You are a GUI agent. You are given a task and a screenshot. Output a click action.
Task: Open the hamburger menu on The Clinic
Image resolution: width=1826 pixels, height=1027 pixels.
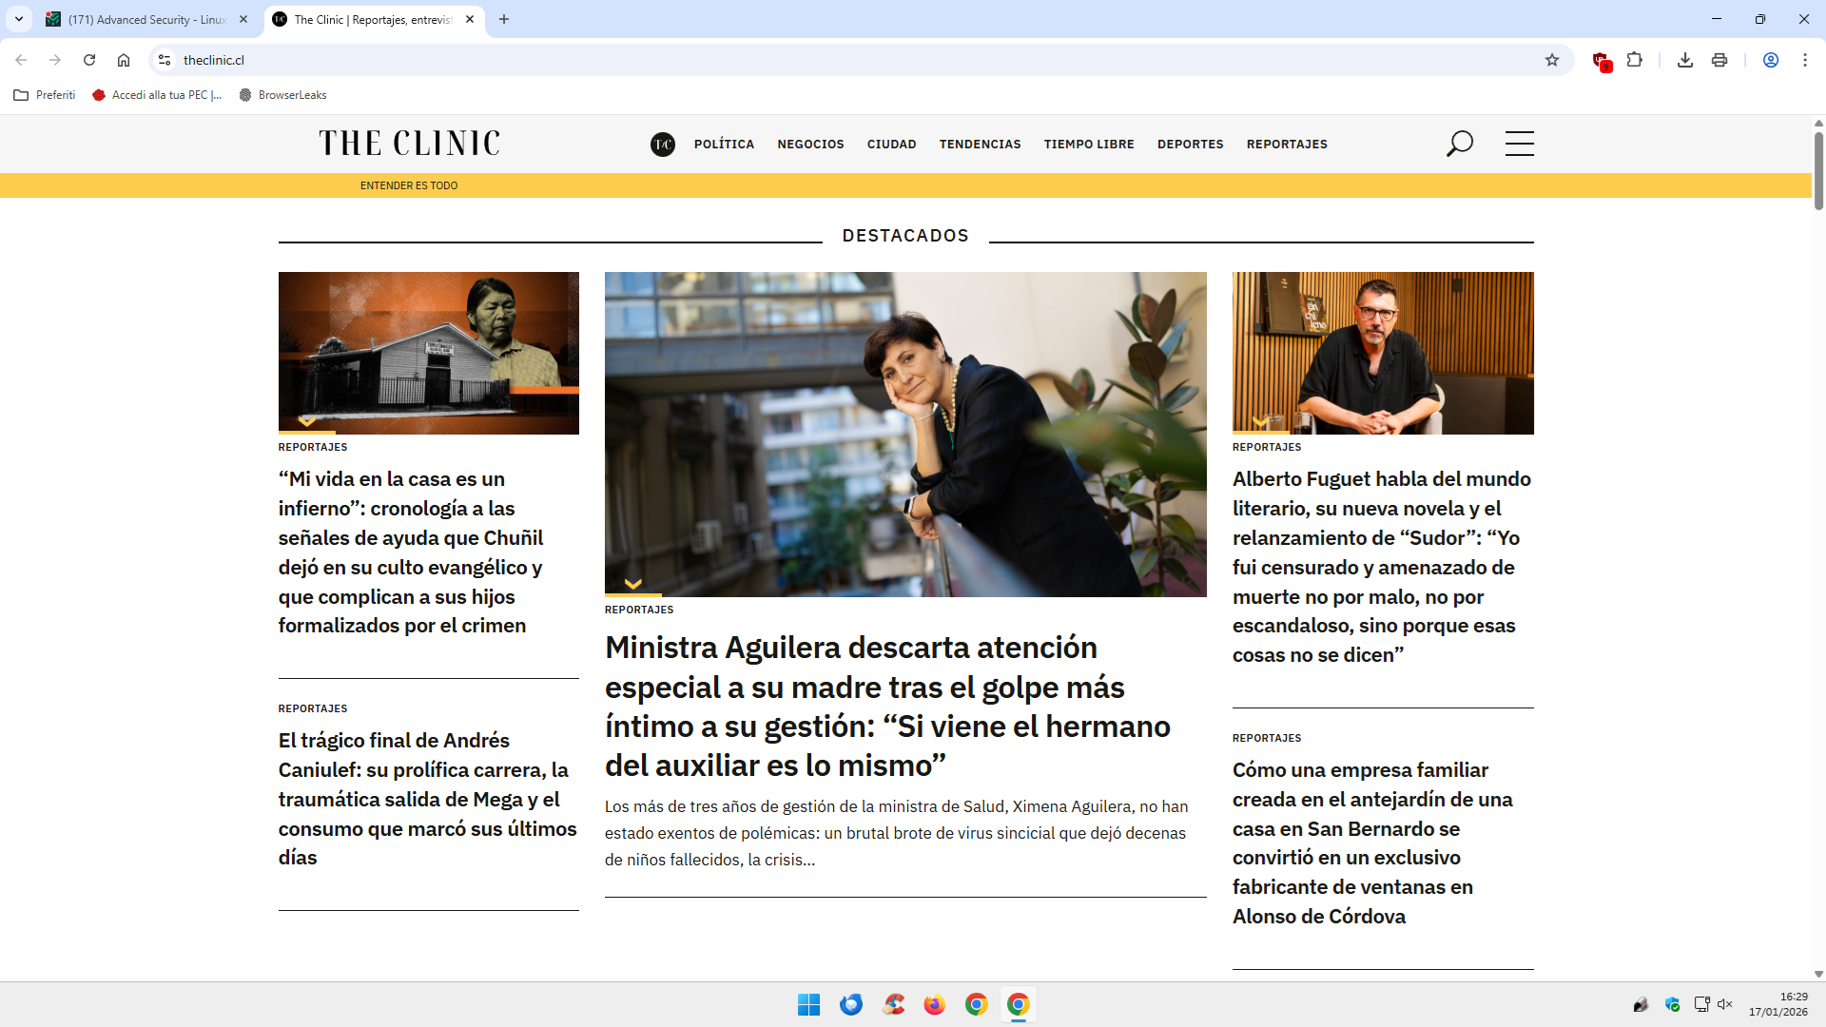coord(1519,144)
